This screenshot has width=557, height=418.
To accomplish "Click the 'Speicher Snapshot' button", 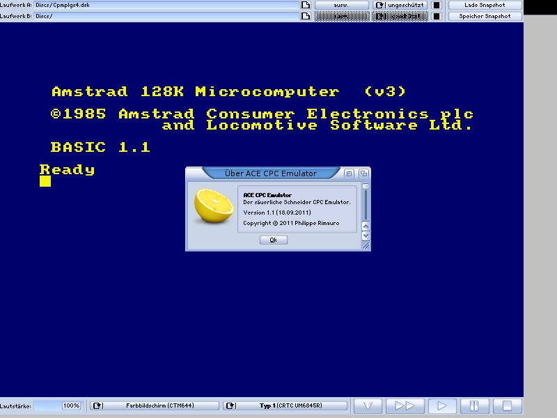I will coord(485,16).
